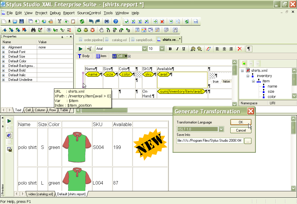This screenshot has width=297, height=204.
Task: Open the font size dropdown
Action: (162, 48)
